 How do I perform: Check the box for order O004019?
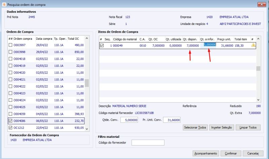pyautogui.click(x=10, y=66)
